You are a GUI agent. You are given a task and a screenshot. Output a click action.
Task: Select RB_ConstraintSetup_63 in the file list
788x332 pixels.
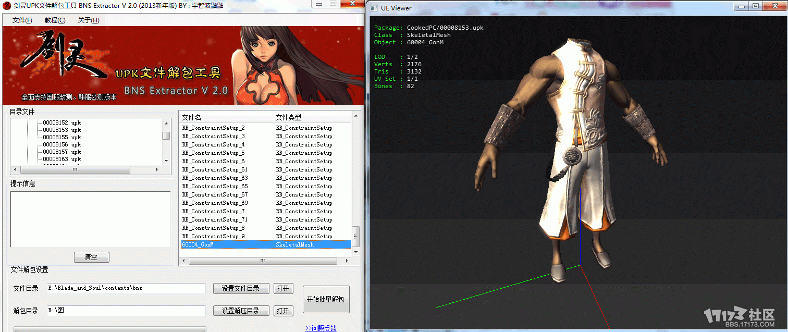266,178
